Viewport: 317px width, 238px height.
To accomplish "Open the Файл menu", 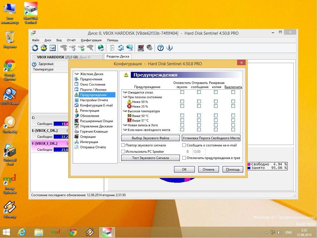I will click(36, 40).
